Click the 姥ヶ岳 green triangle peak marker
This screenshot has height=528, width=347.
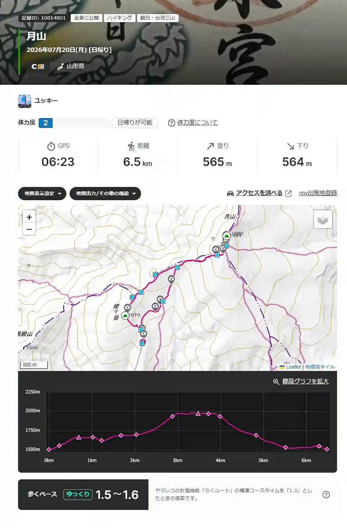point(125,315)
